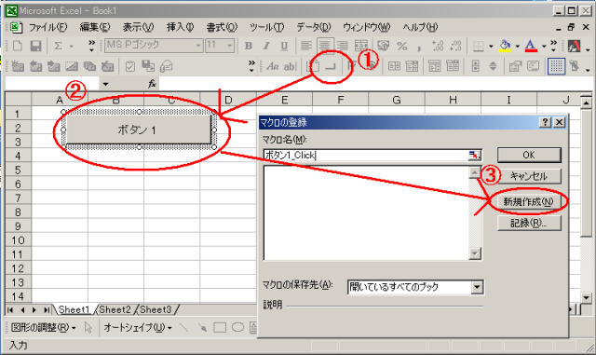Click OK in マクロの登録 dialog

pos(529,155)
